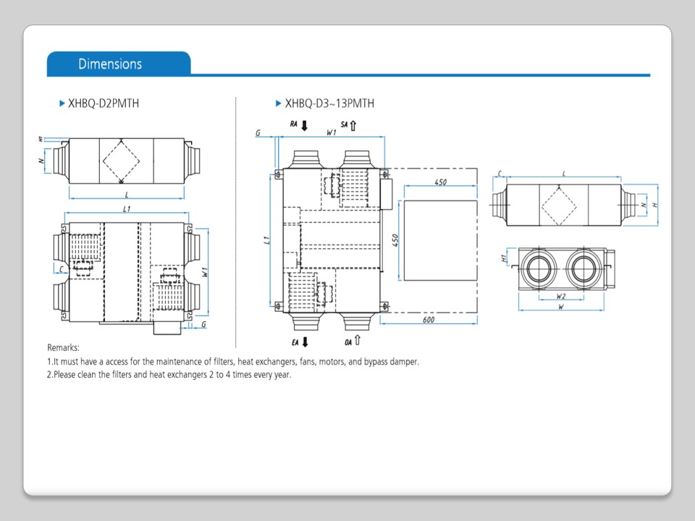Click the RA downward arrow icon

point(304,126)
